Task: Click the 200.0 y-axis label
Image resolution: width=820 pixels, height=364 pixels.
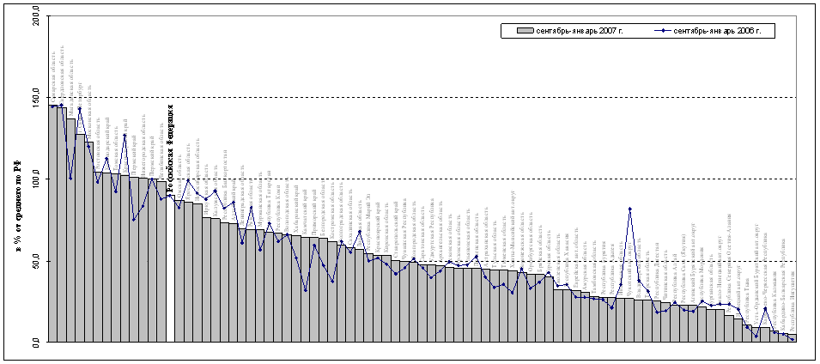Action: 34,16
